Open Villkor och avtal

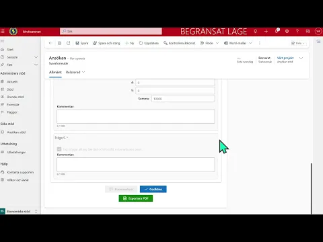[x=17, y=180]
